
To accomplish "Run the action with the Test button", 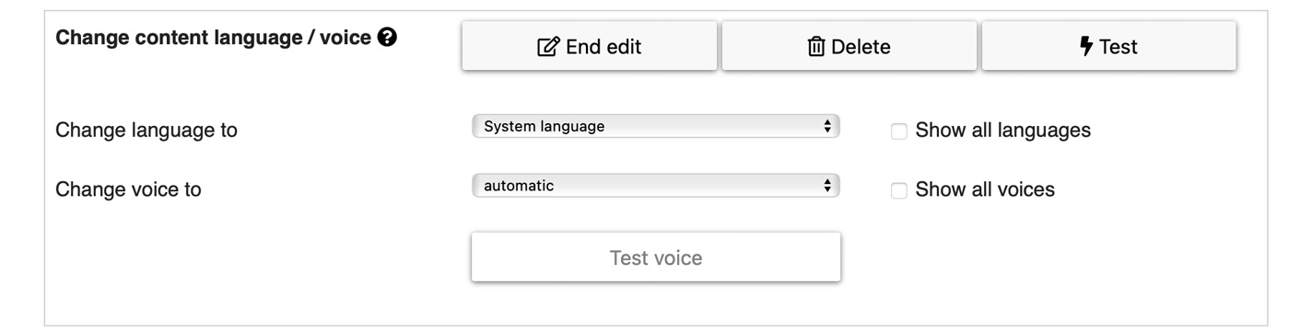I will [1109, 46].
